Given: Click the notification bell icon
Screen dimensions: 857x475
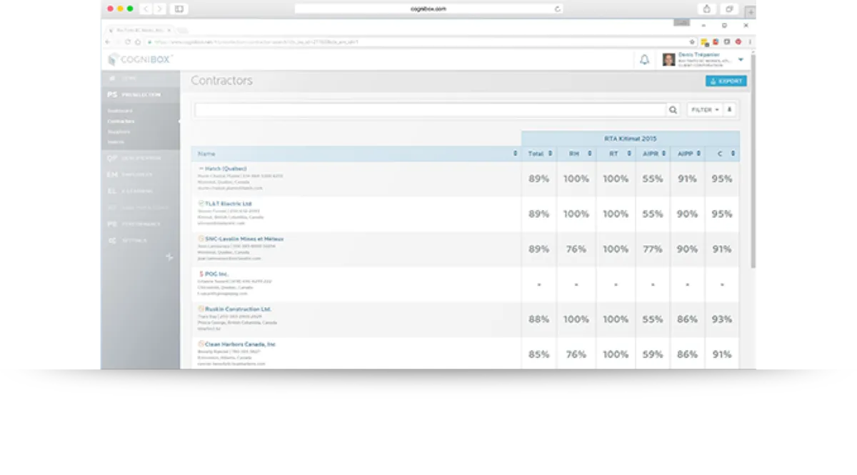Looking at the screenshot, I should pos(644,60).
